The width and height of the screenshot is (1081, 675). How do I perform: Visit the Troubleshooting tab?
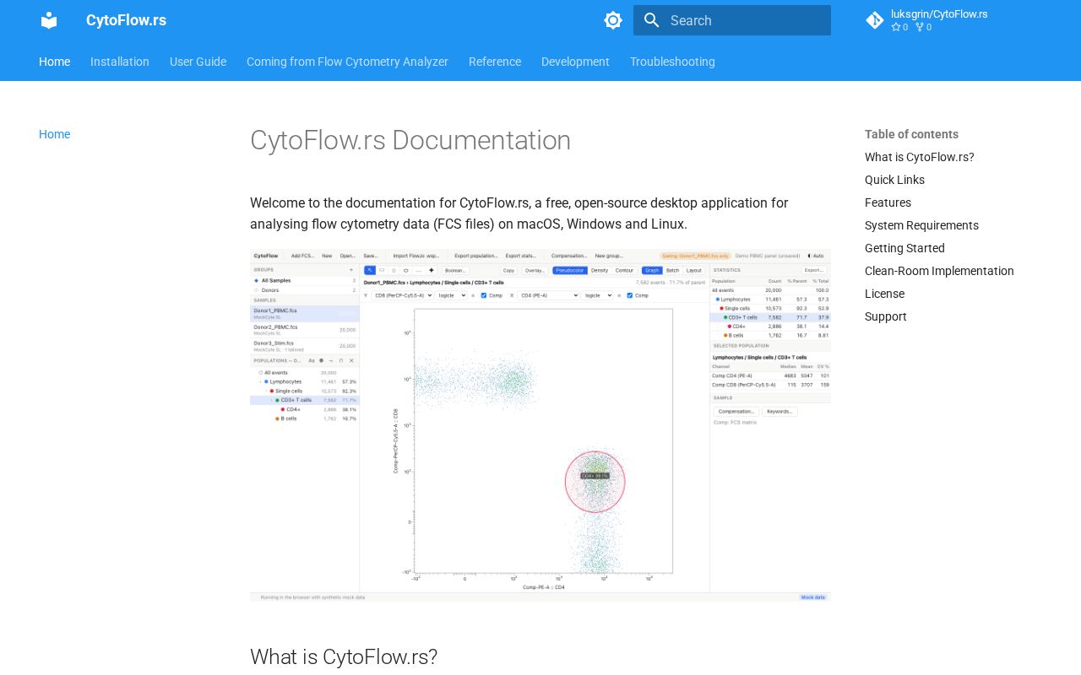click(672, 62)
